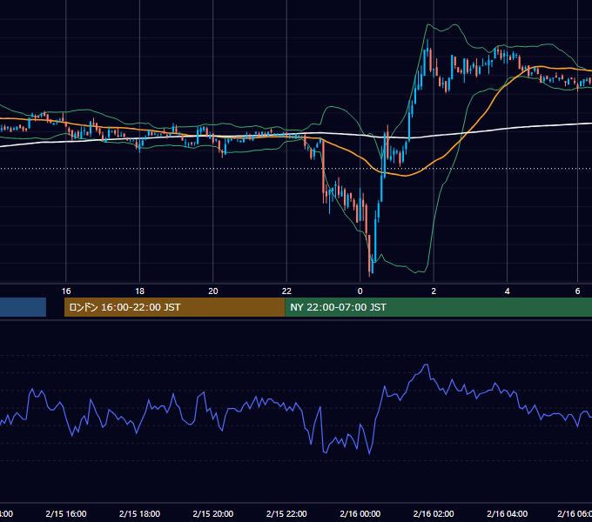Click the ロンドン 16:00-22:00 JST session bar

tap(174, 307)
